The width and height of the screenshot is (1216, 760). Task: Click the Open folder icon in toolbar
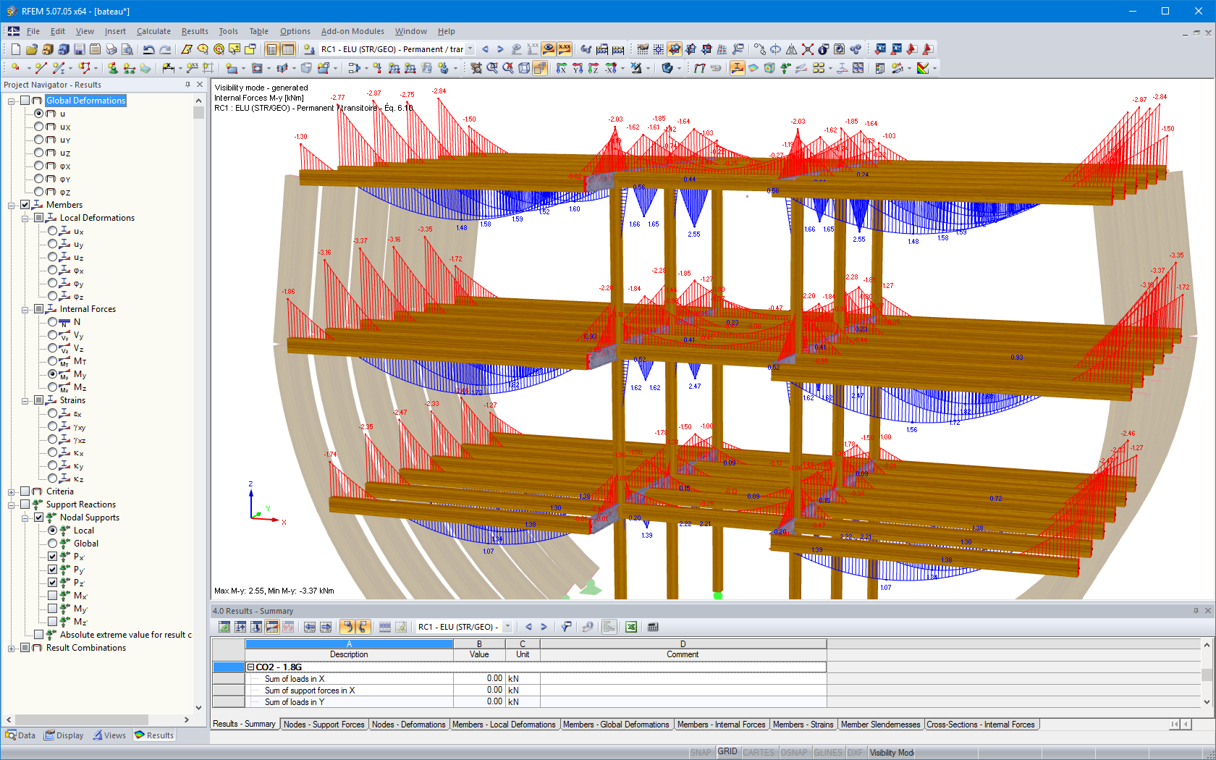(x=32, y=49)
